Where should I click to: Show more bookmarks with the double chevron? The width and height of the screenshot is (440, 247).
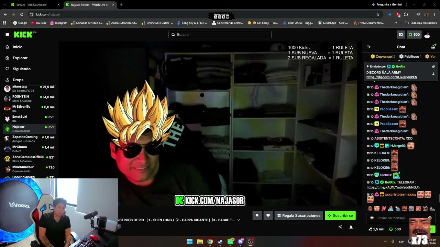(x=396, y=23)
